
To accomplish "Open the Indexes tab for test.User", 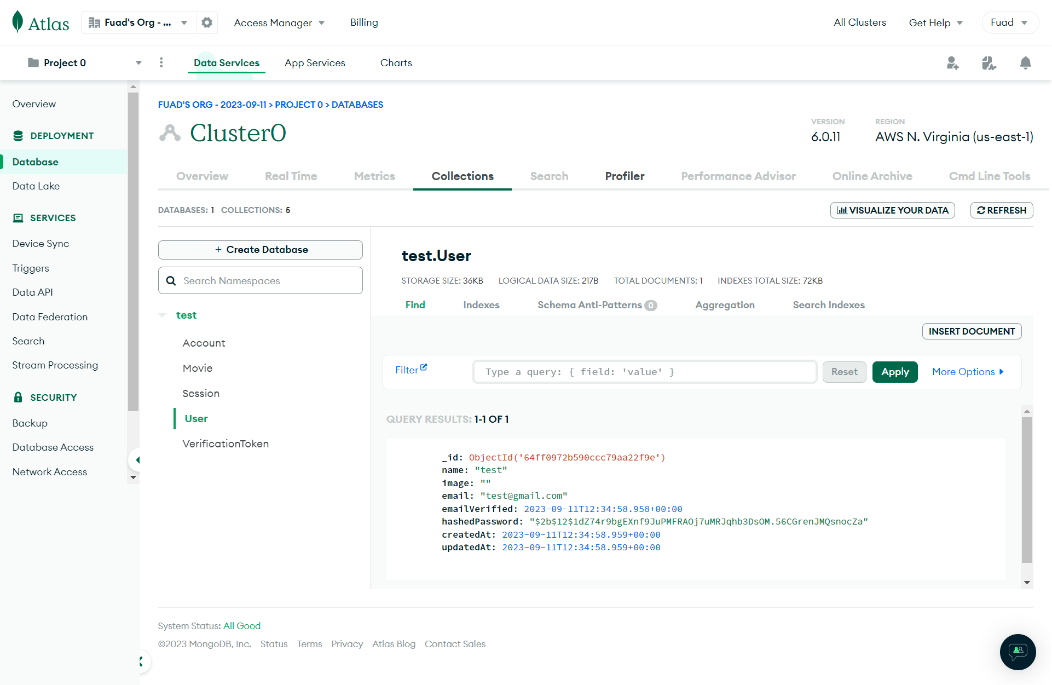I will click(481, 305).
